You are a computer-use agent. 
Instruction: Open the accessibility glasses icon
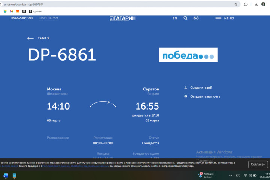(196, 18)
